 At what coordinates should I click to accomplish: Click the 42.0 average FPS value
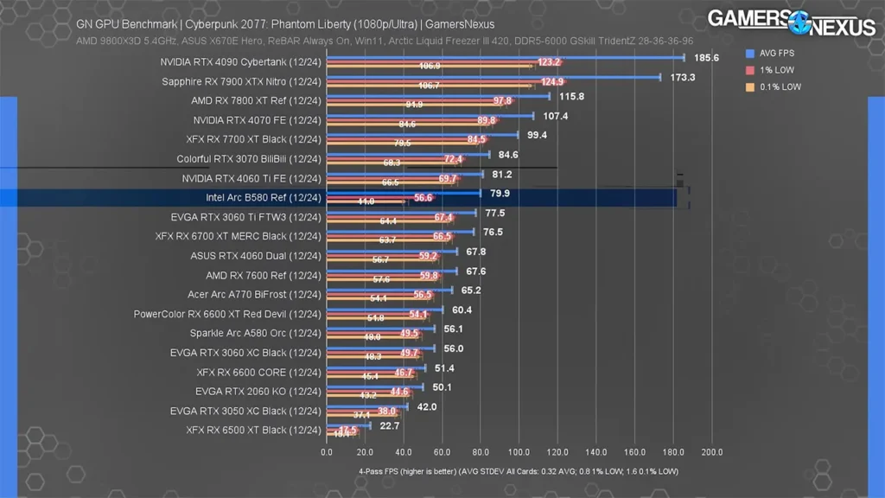click(x=427, y=407)
